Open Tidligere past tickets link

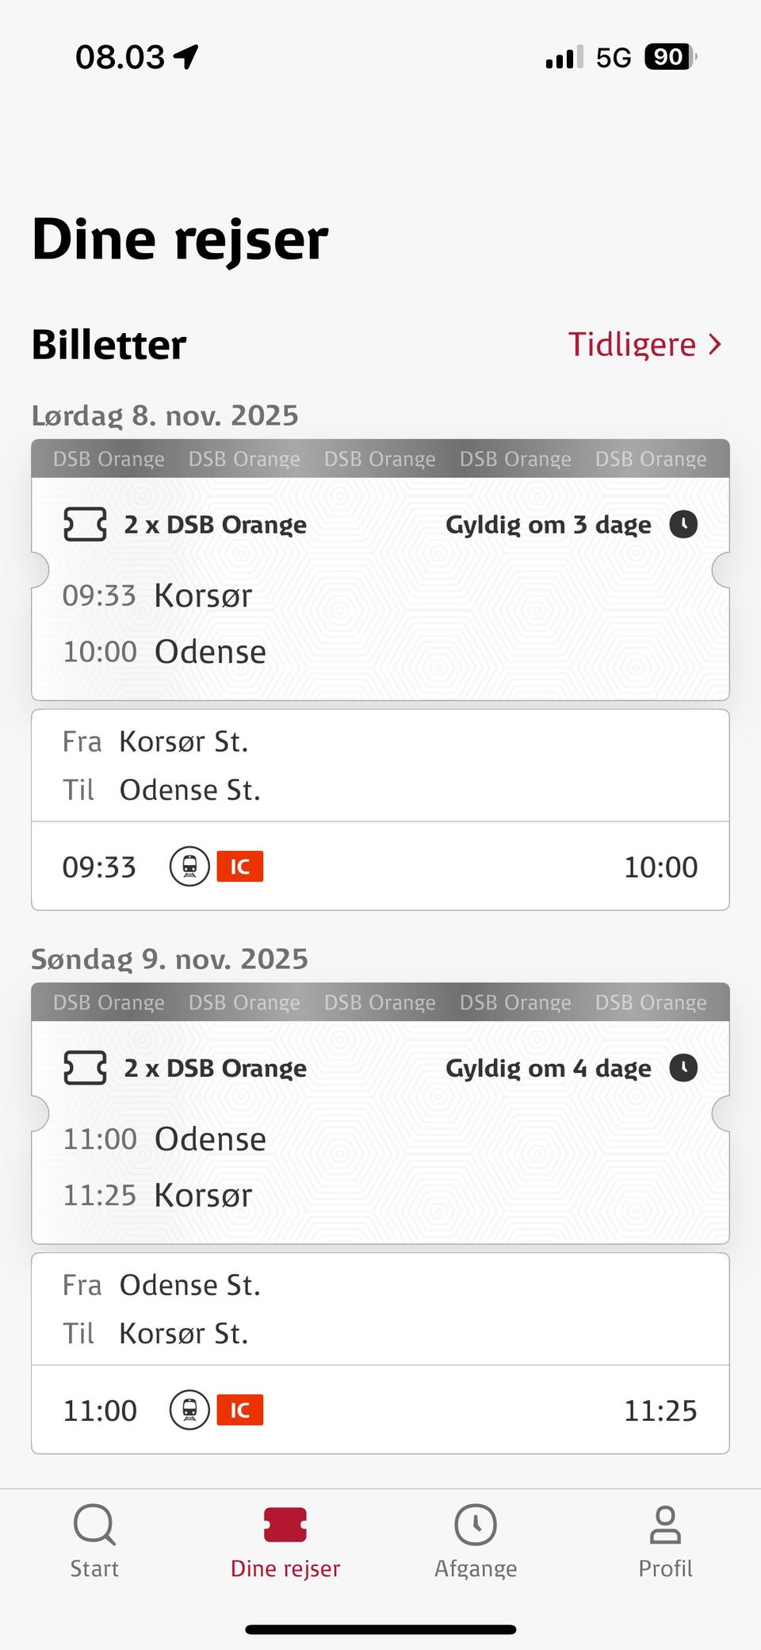pyautogui.click(x=632, y=345)
